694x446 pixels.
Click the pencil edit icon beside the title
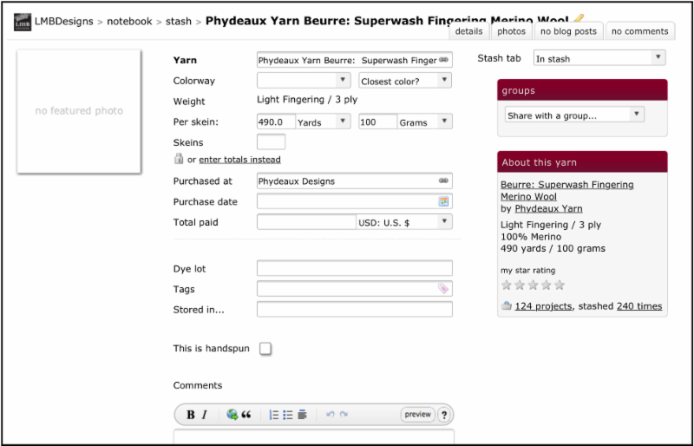579,18
